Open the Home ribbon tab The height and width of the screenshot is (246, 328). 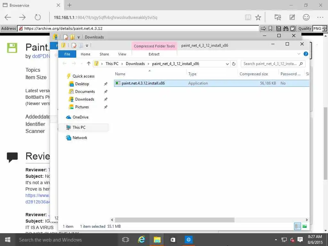85,54
